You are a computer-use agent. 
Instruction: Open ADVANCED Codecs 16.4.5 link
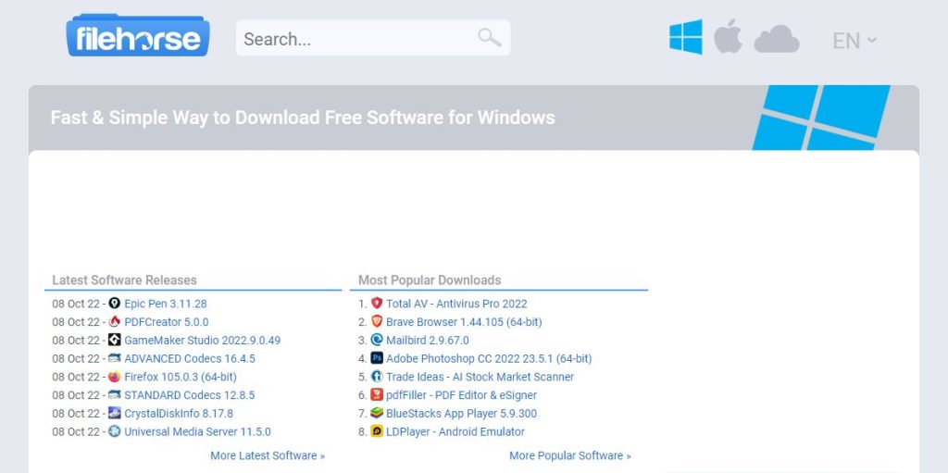click(x=190, y=358)
